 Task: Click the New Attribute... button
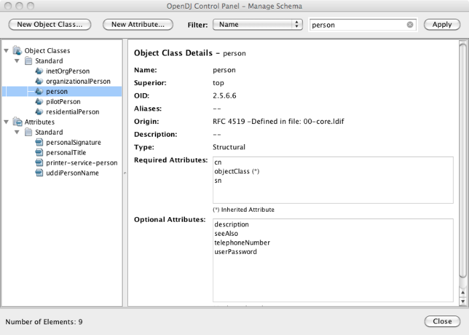138,25
